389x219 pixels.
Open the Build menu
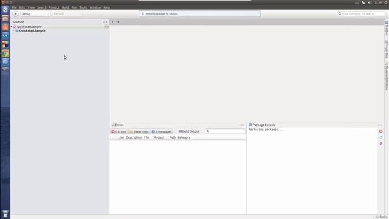tap(65, 7)
